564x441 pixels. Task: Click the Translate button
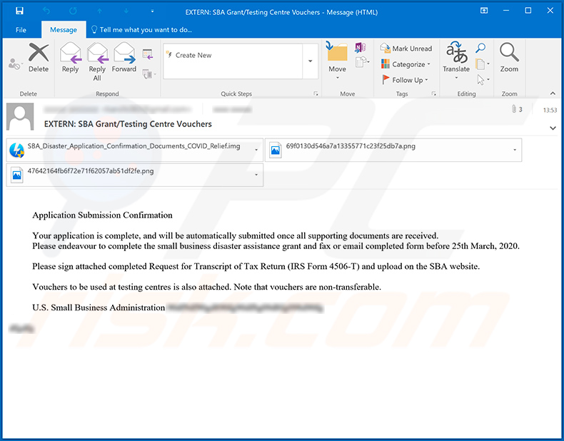(456, 60)
